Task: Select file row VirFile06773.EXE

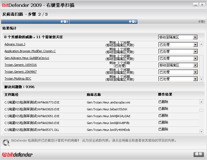Action: point(101,102)
